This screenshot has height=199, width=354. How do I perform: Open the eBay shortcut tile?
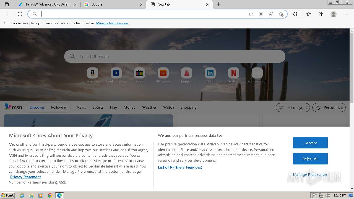(x=139, y=73)
